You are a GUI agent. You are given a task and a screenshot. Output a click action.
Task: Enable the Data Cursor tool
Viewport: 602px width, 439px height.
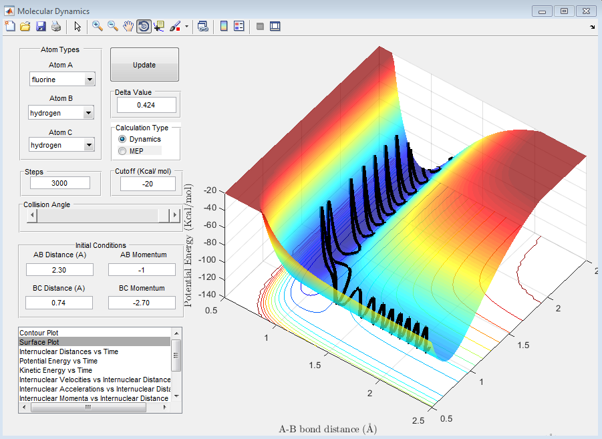pos(159,26)
